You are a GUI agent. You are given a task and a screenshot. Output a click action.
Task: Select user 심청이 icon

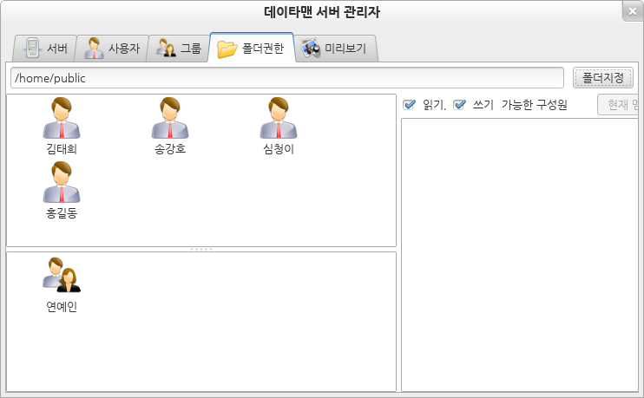[x=279, y=119]
